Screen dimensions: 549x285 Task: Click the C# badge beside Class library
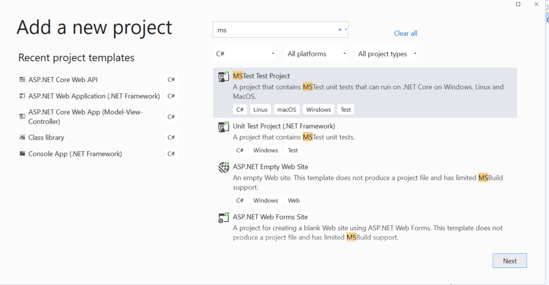click(x=171, y=137)
